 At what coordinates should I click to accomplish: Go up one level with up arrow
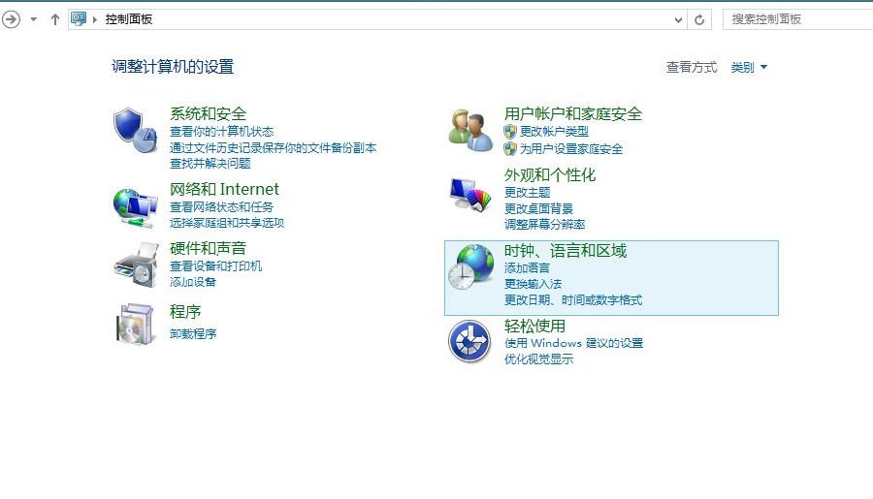(55, 19)
